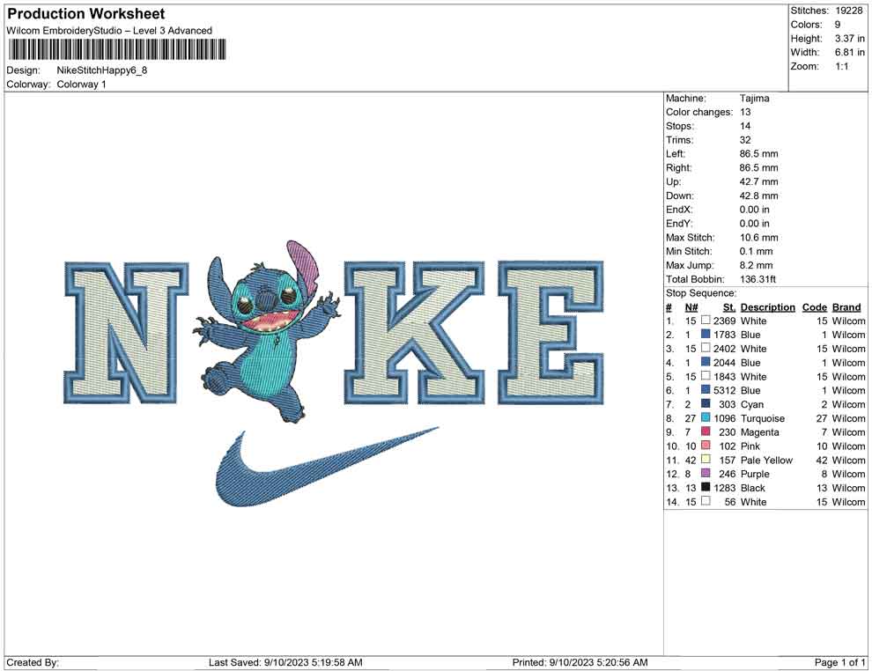872x671 pixels.
Task: Click the Max Stitch value '10.6 mm'
Action: (759, 237)
